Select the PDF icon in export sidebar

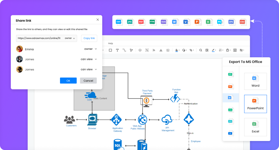point(230,86)
